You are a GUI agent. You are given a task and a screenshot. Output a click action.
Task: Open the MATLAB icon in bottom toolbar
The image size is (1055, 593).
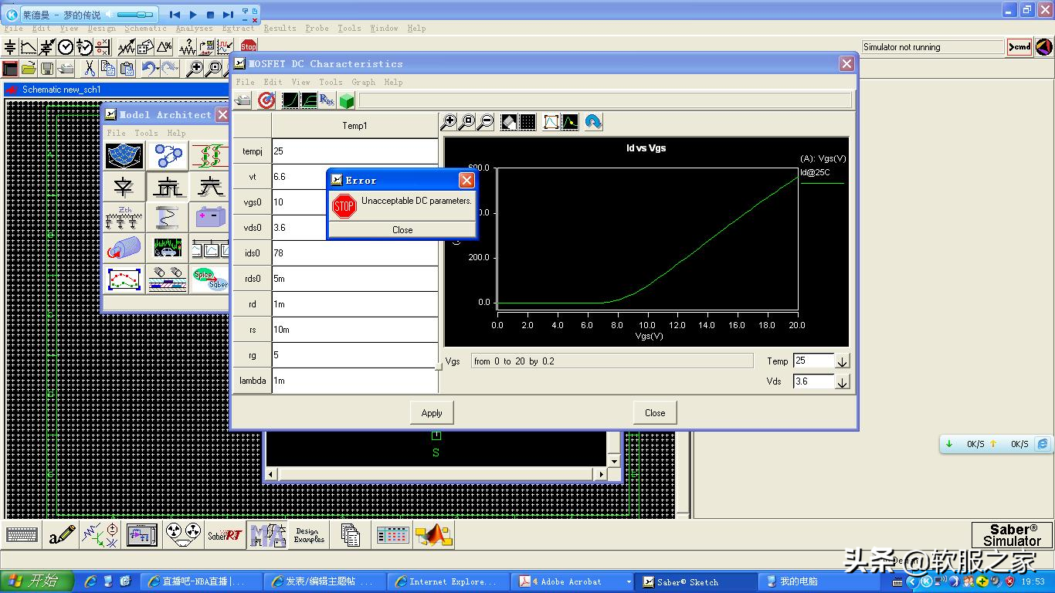[x=433, y=534]
